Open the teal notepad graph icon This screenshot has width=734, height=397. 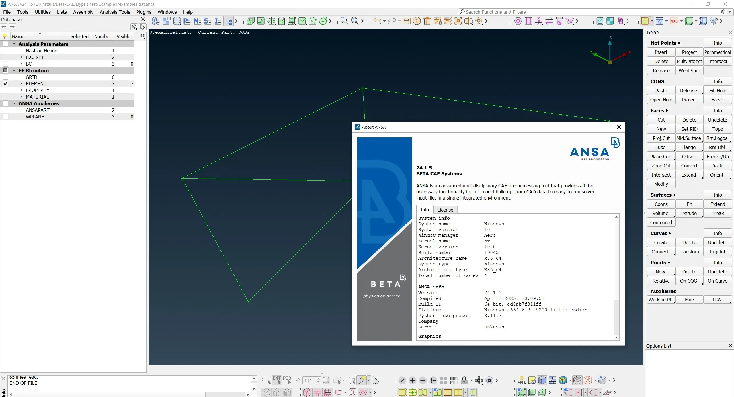pos(600,21)
